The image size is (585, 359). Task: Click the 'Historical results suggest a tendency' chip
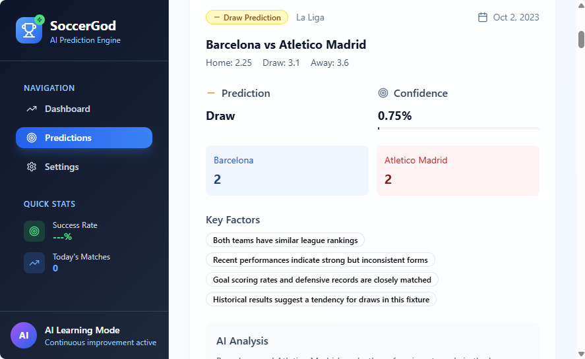tap(321, 300)
